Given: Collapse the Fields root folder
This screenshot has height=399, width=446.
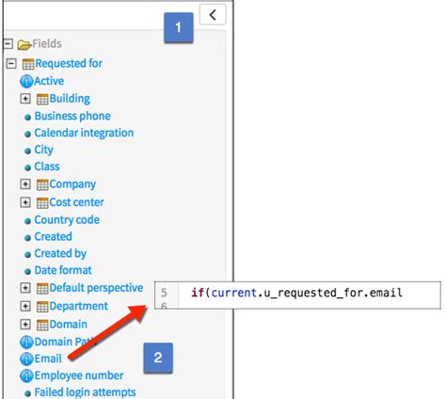Looking at the screenshot, I should pyautogui.click(x=8, y=44).
